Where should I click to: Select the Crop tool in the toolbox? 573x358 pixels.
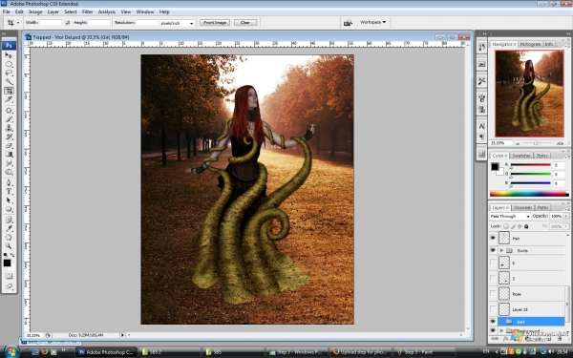(x=9, y=91)
